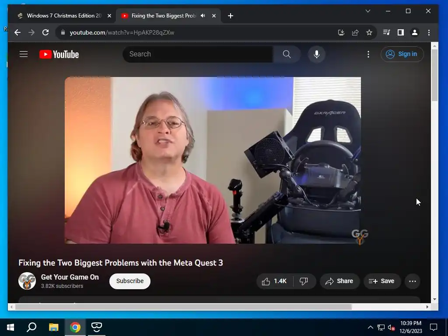Close the Fixing the Two Biggest tab
Image resolution: width=448 pixels, height=336 pixels.
pos(214,16)
